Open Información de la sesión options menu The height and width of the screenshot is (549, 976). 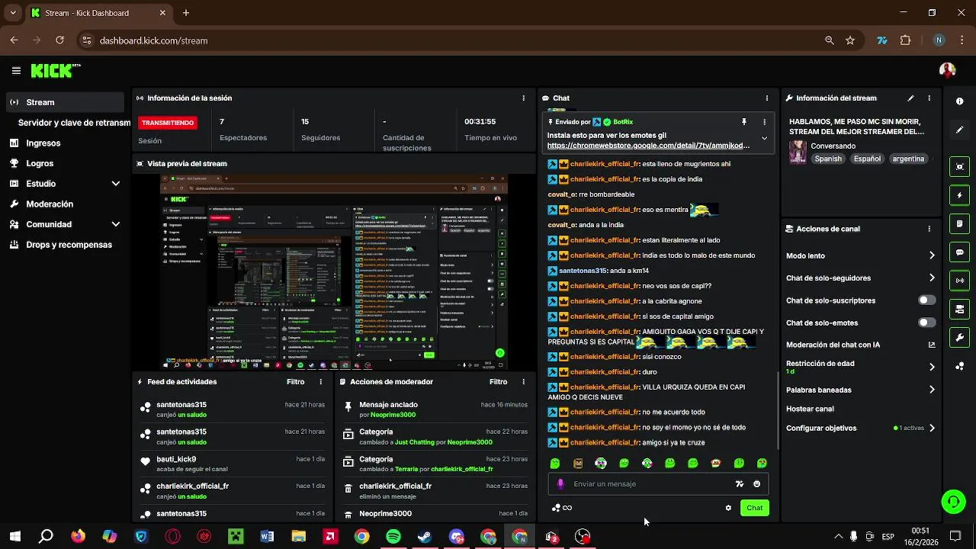[x=523, y=98]
